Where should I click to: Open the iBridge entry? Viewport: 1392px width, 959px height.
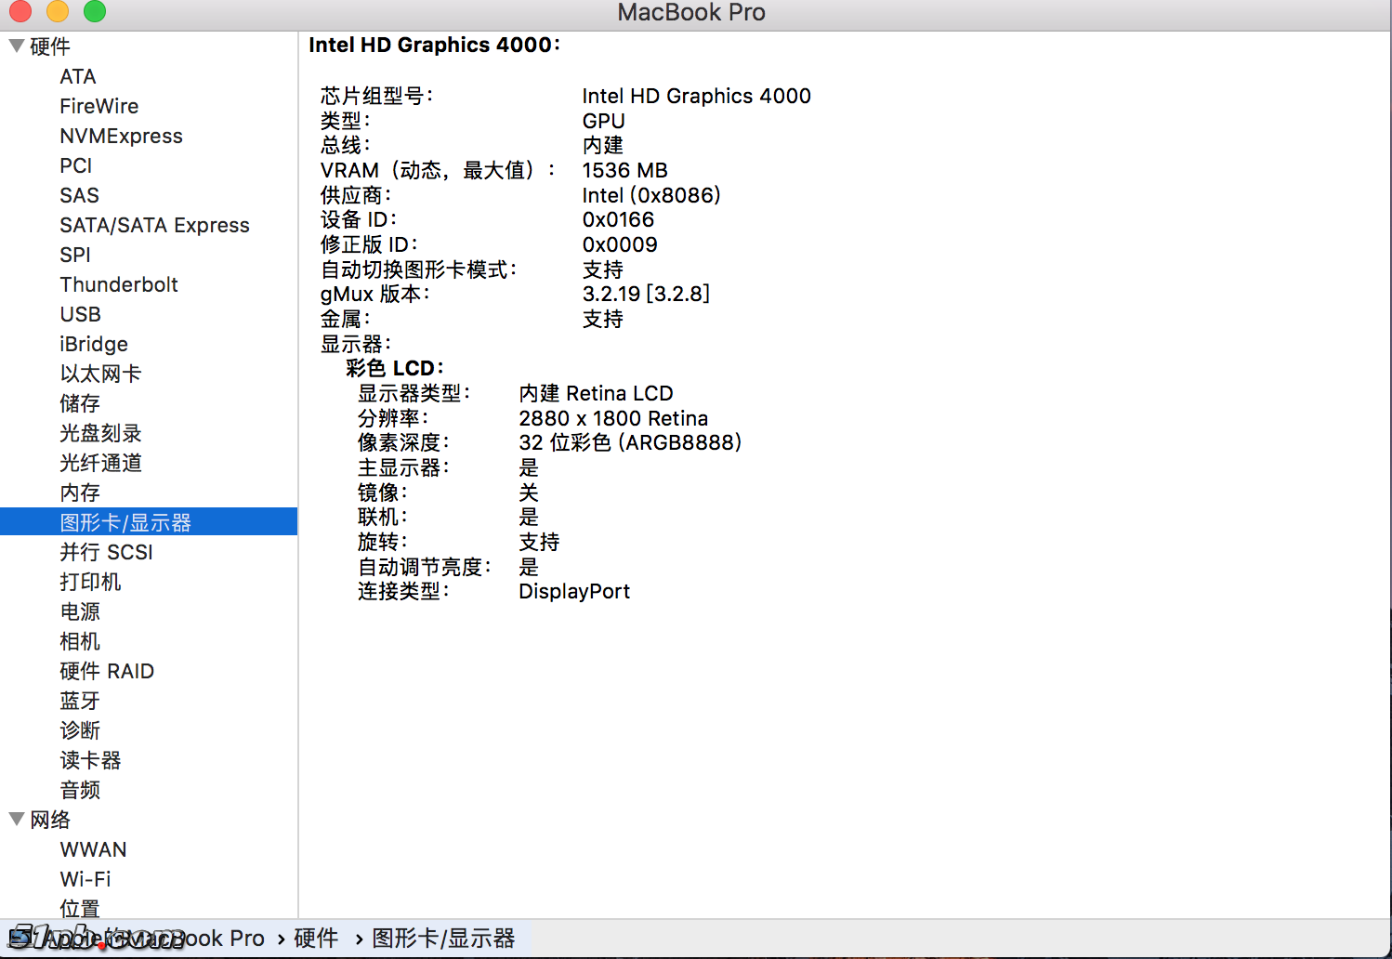[x=94, y=344]
